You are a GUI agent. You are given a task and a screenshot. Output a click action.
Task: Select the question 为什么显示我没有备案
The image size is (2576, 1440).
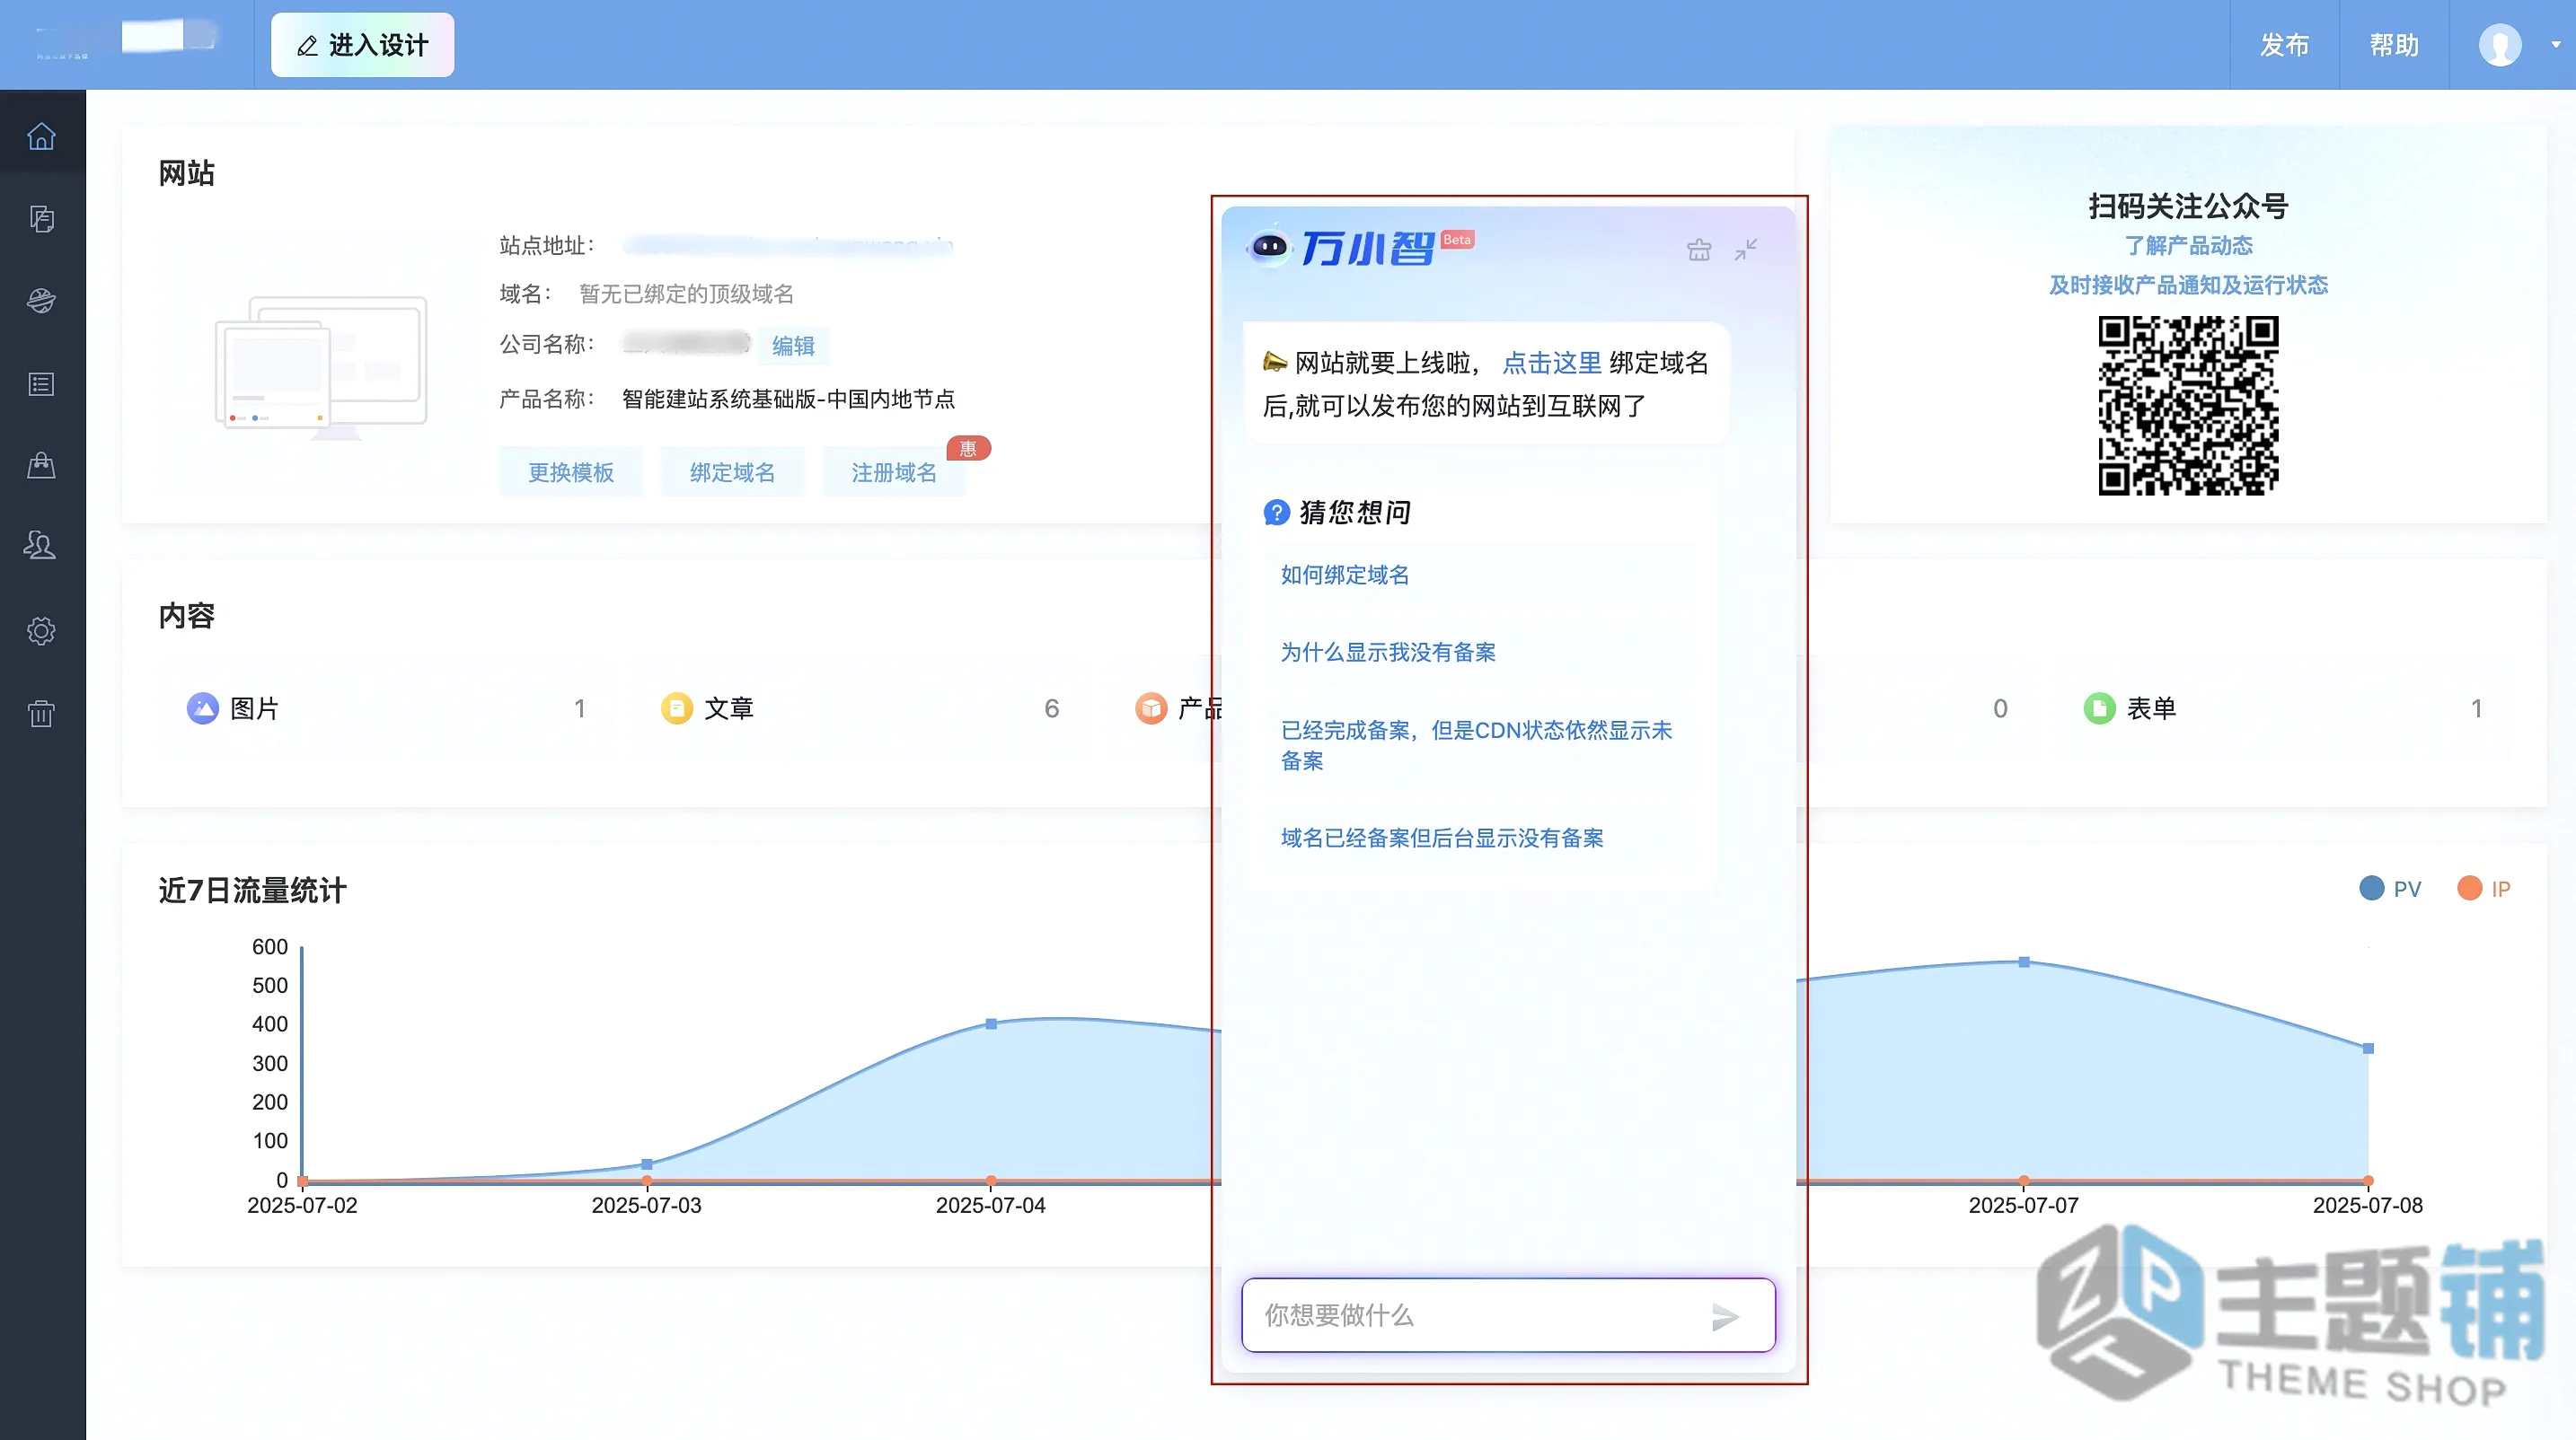click(x=1388, y=653)
